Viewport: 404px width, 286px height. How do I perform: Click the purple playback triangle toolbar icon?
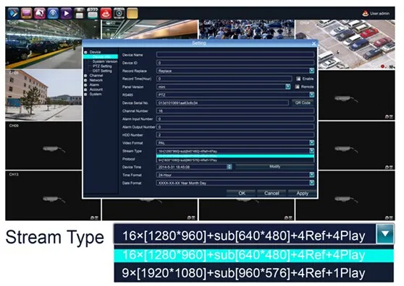(x=66, y=14)
